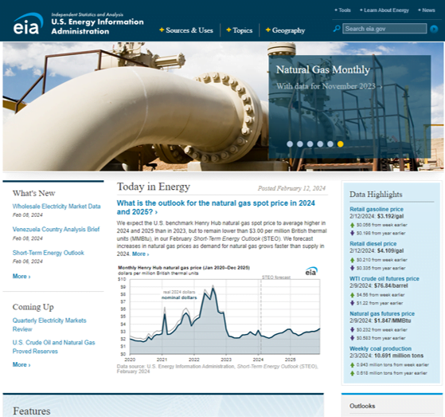Click More under What's New
This screenshot has width=445, height=417.
(x=21, y=277)
